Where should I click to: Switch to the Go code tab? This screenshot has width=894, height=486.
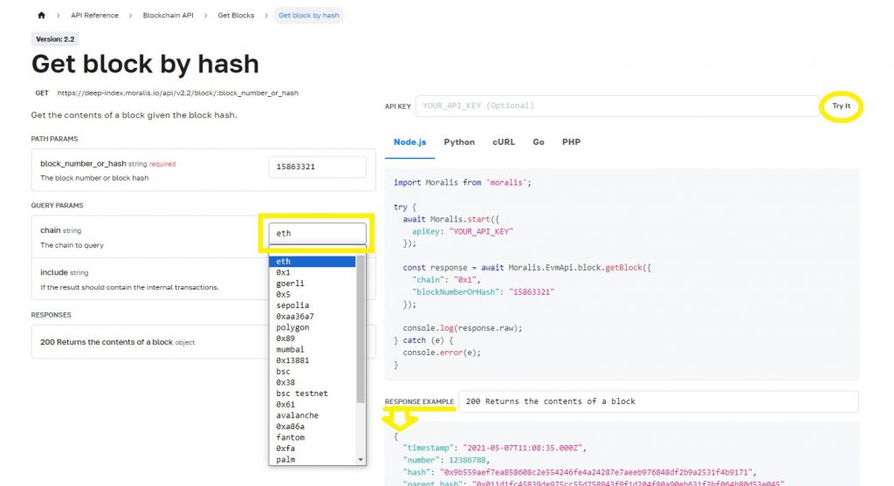(539, 142)
